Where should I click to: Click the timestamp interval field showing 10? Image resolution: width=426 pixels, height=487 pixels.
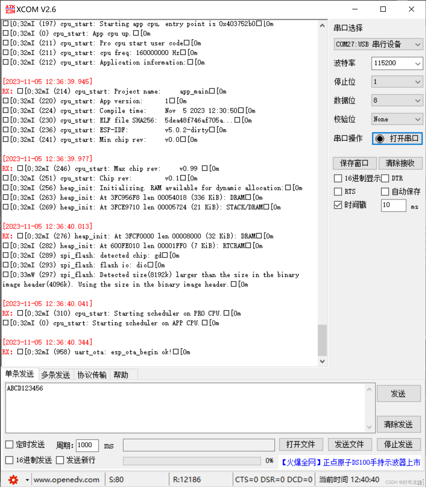[393, 205]
